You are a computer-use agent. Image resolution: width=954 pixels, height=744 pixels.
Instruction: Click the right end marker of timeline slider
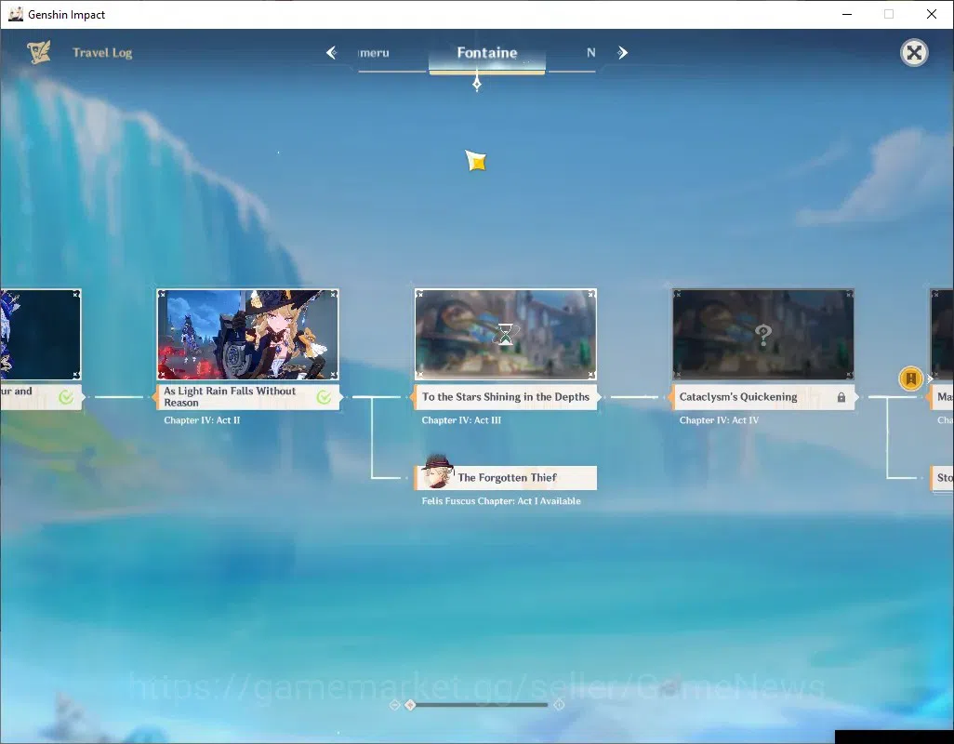click(559, 704)
